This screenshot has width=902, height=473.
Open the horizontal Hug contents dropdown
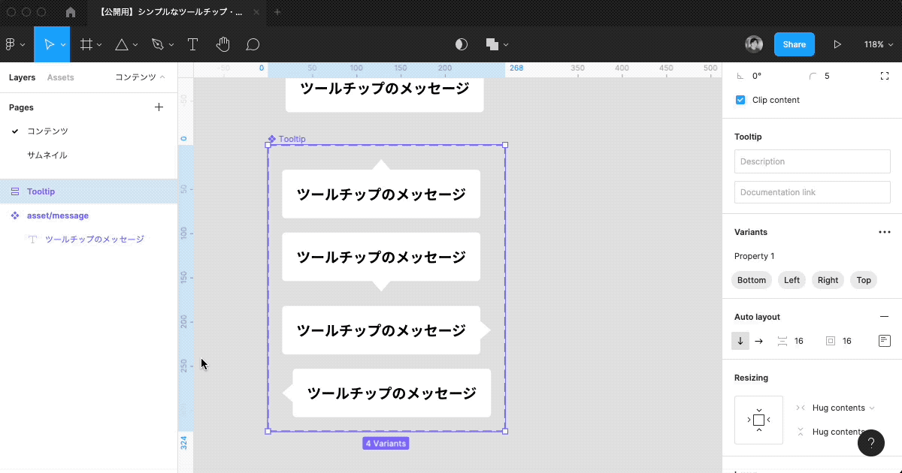pos(871,407)
